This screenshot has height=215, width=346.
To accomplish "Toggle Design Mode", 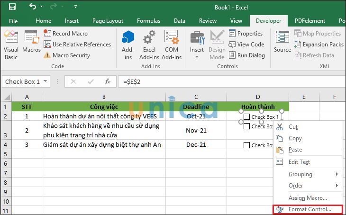I will [x=217, y=45].
